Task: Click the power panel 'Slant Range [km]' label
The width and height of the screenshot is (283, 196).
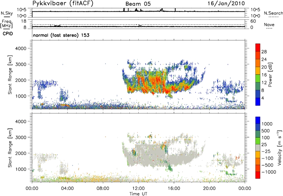Action: coord(10,75)
